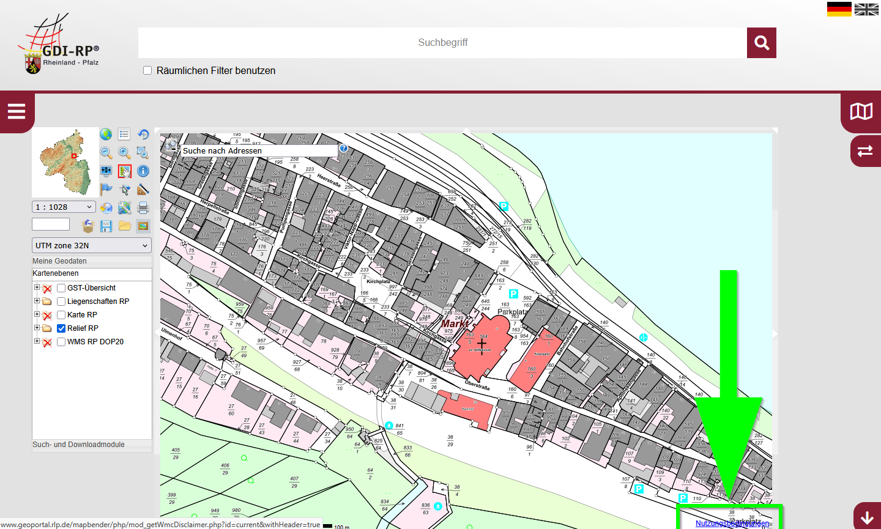Open the feature info tool

(143, 171)
